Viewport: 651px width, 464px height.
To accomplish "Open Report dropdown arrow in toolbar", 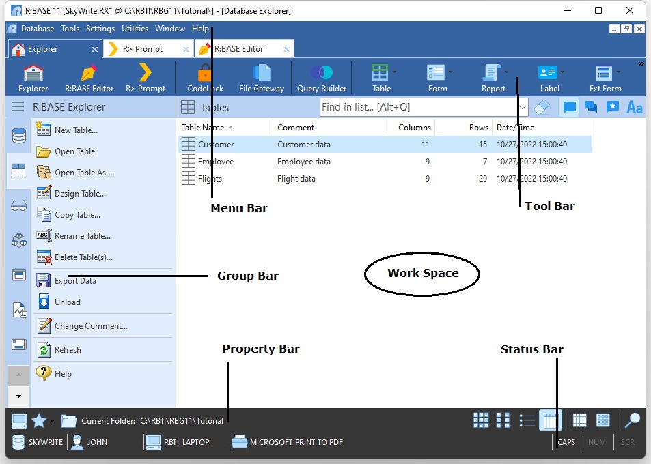I will [x=506, y=72].
